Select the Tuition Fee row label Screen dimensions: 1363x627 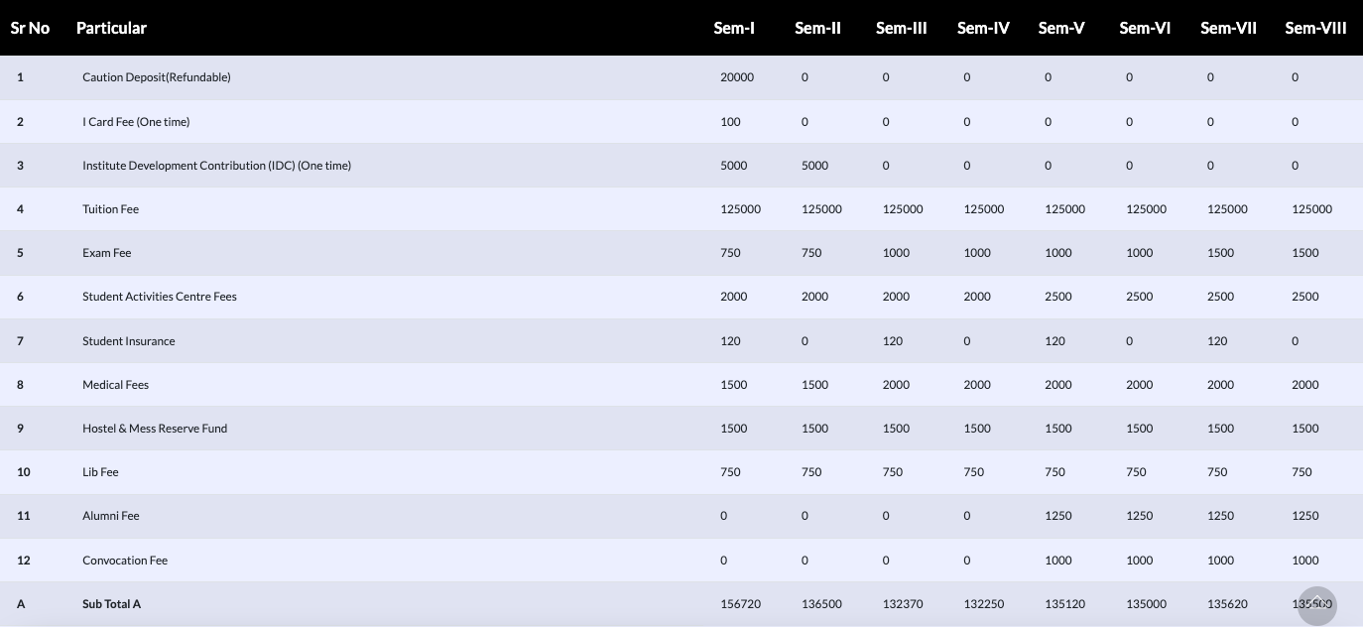[110, 208]
